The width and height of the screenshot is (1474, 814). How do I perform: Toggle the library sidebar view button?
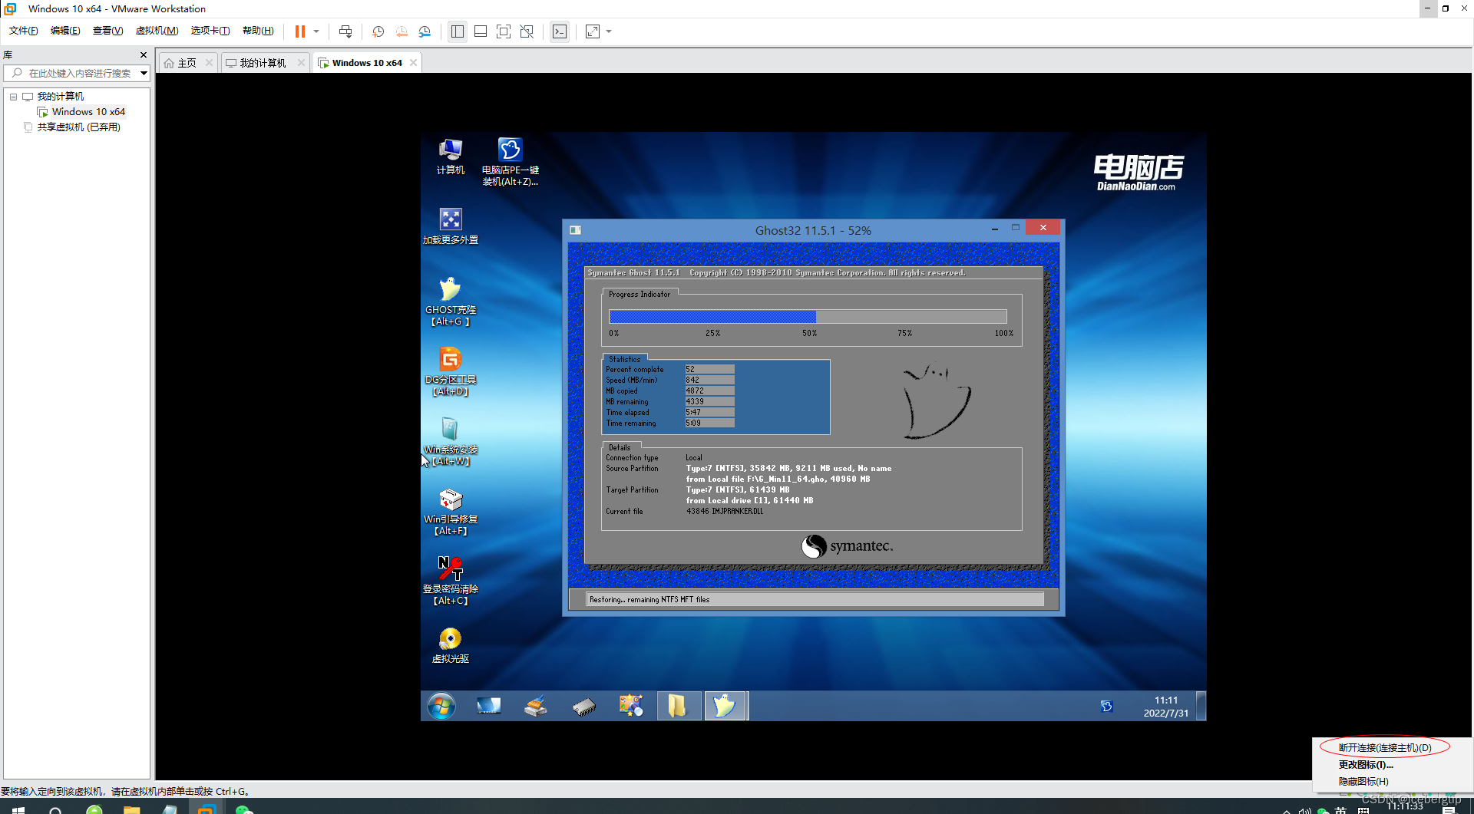click(458, 31)
